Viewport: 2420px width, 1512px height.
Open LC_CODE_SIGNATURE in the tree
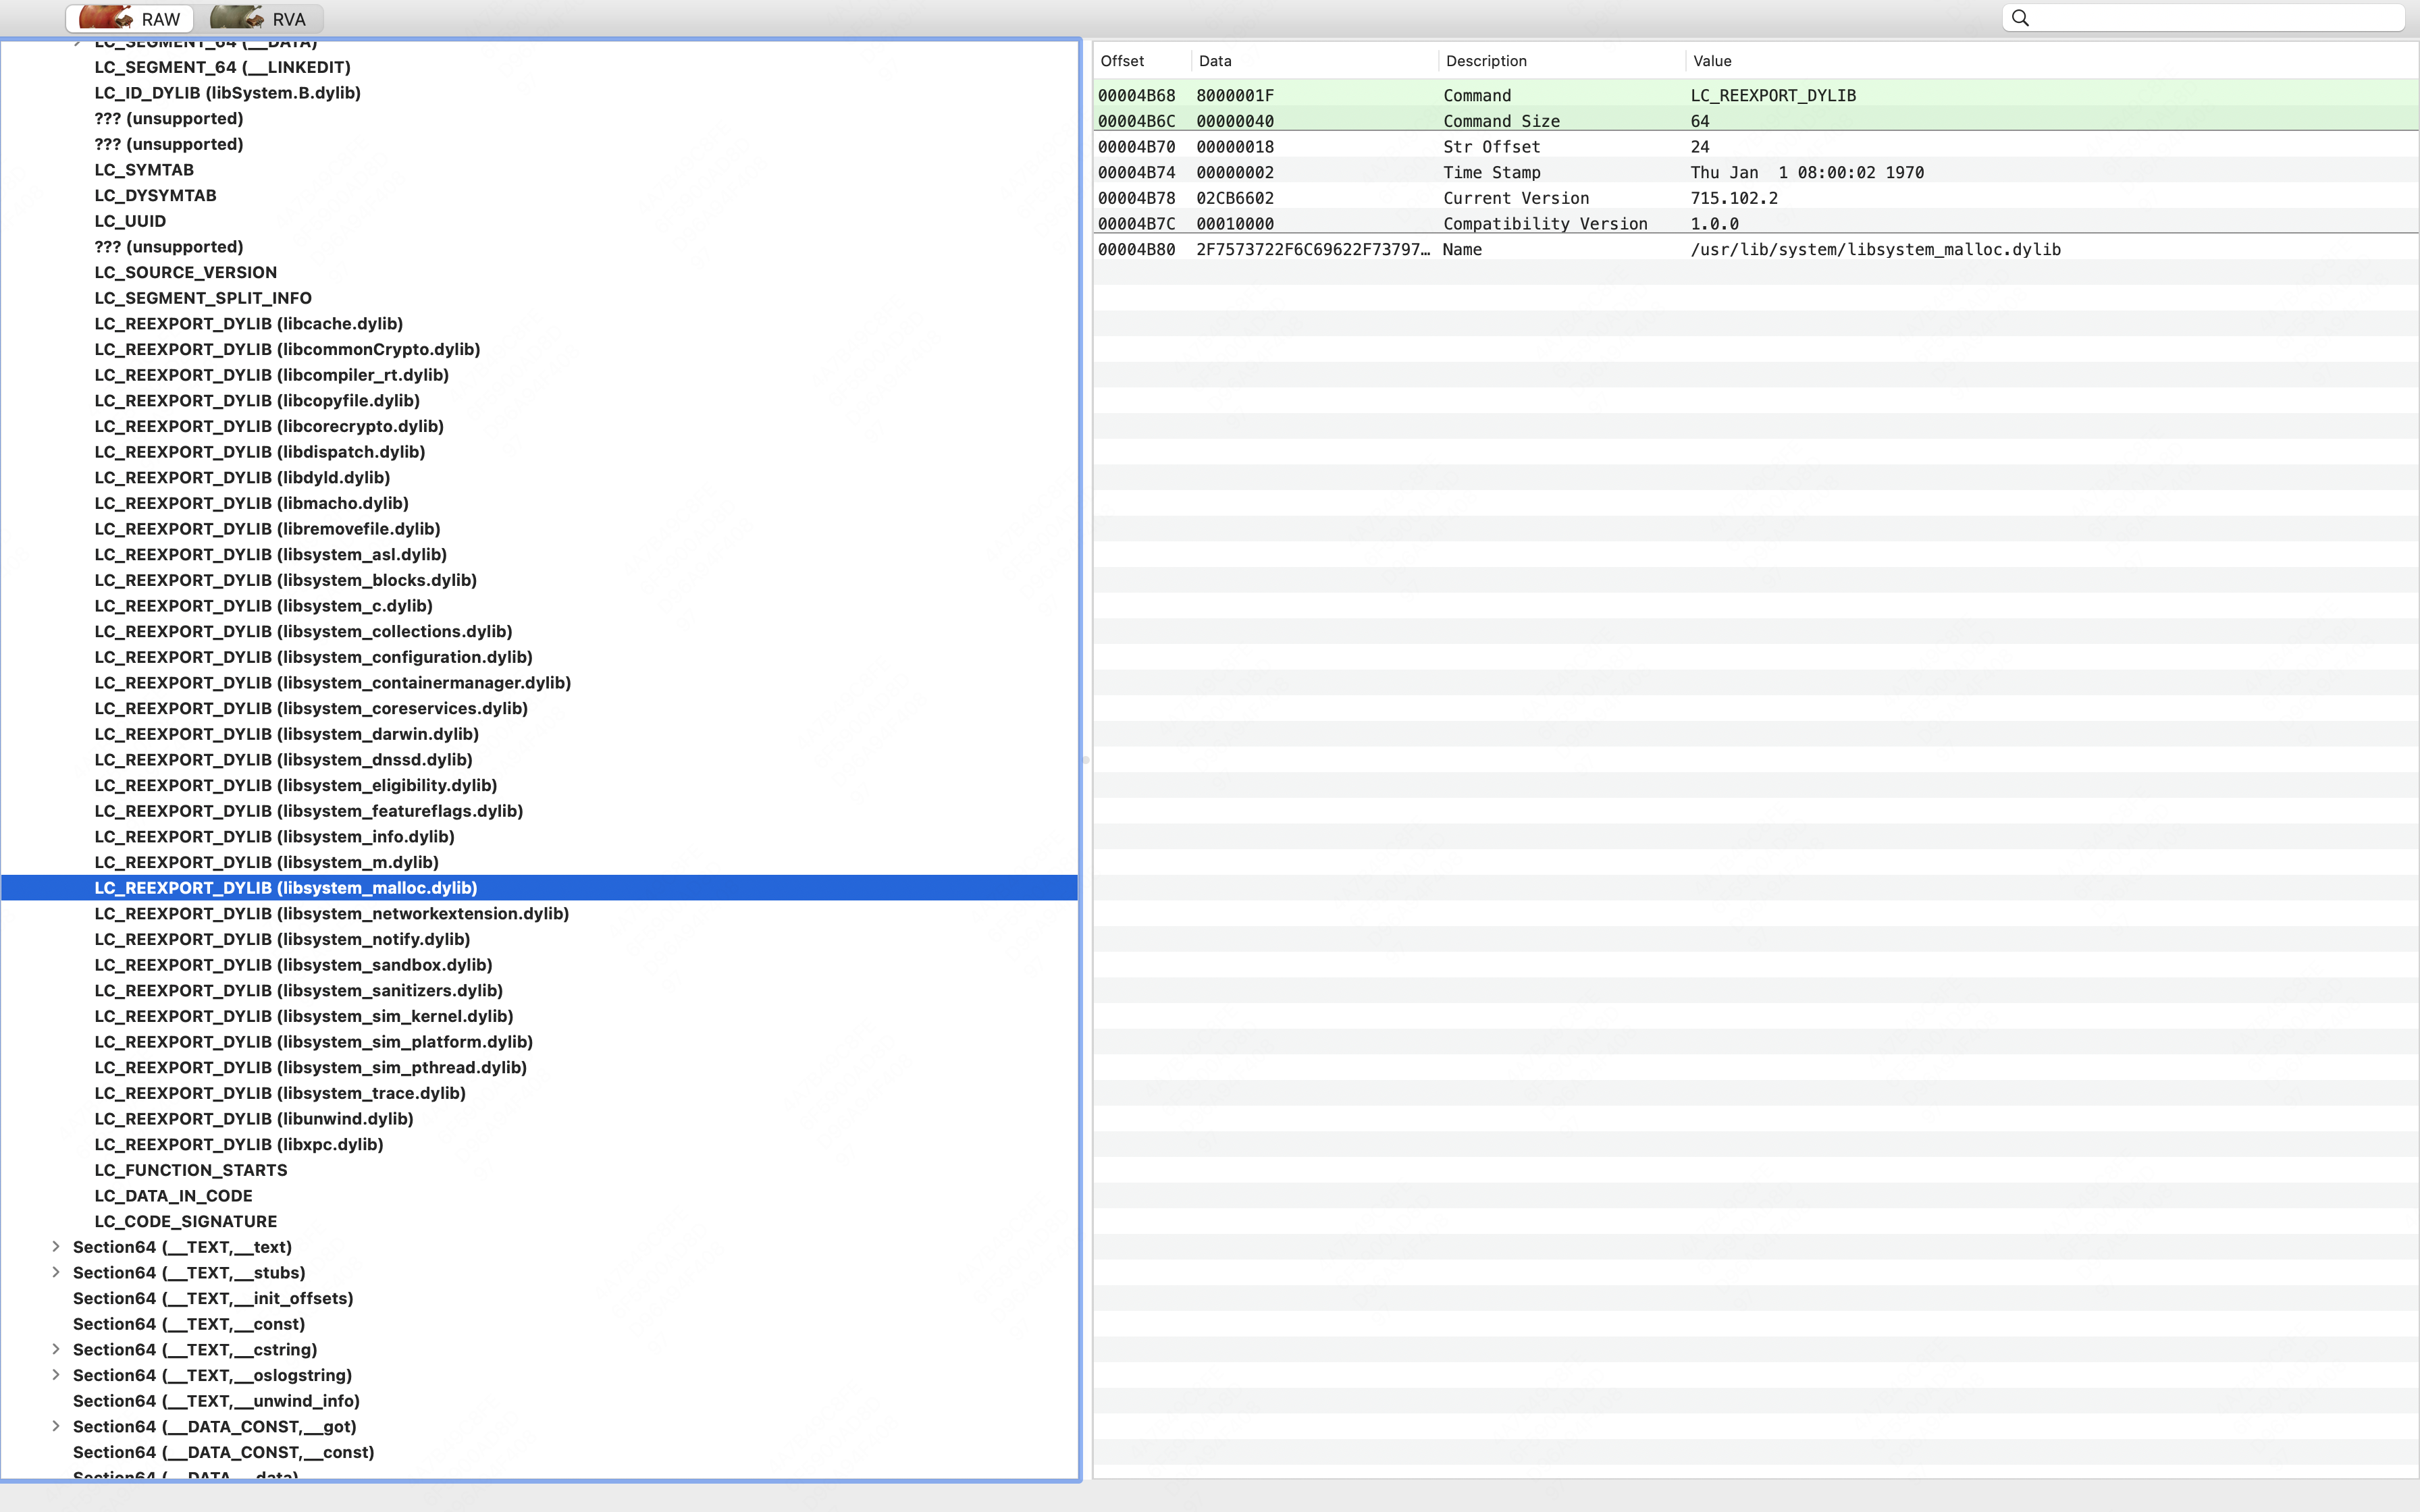(186, 1221)
